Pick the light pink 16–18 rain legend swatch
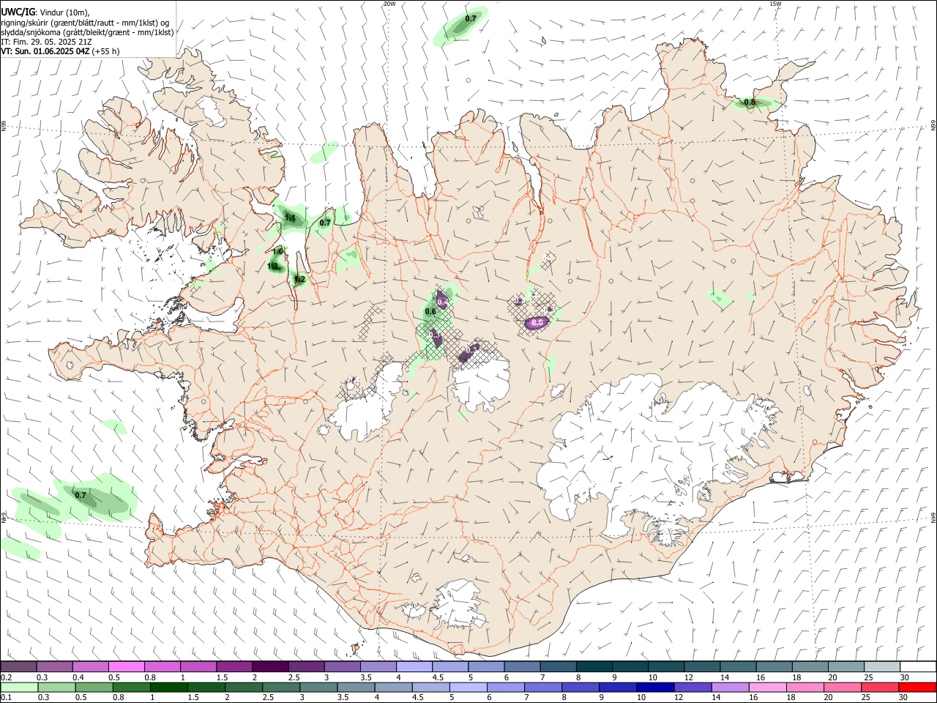The width and height of the screenshot is (937, 703). click(767, 687)
